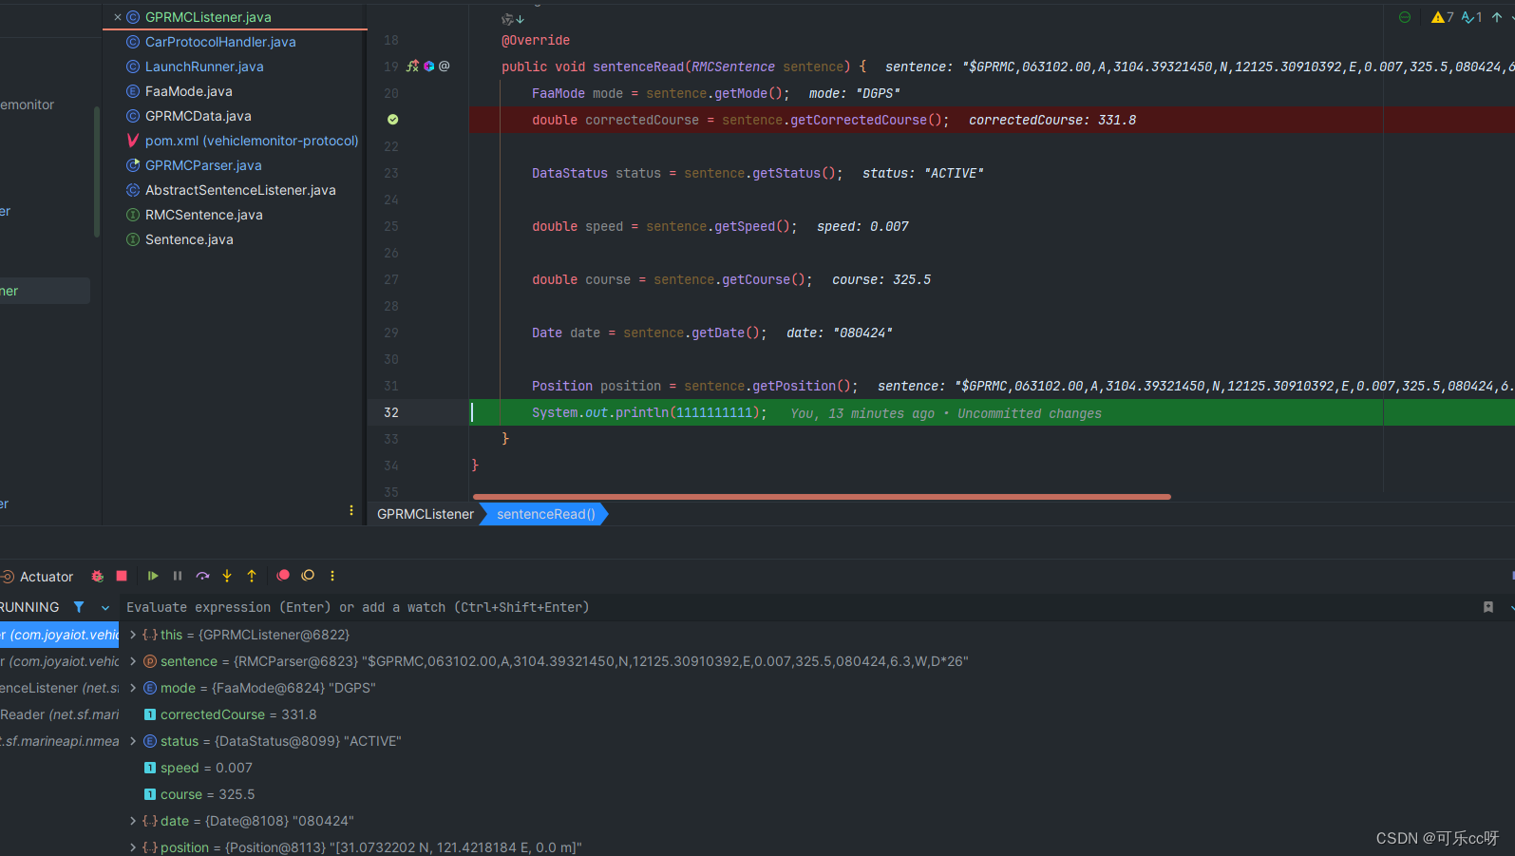Viewport: 1515px width, 856px height.
Task: Toggle the breakpoint on line 21
Action: click(x=392, y=120)
